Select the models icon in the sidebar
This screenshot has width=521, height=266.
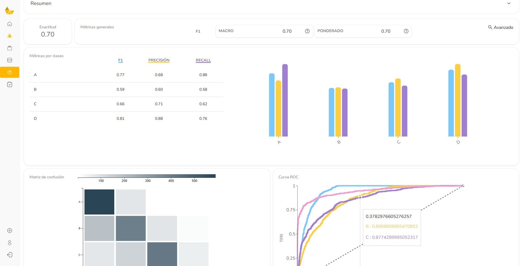click(10, 36)
